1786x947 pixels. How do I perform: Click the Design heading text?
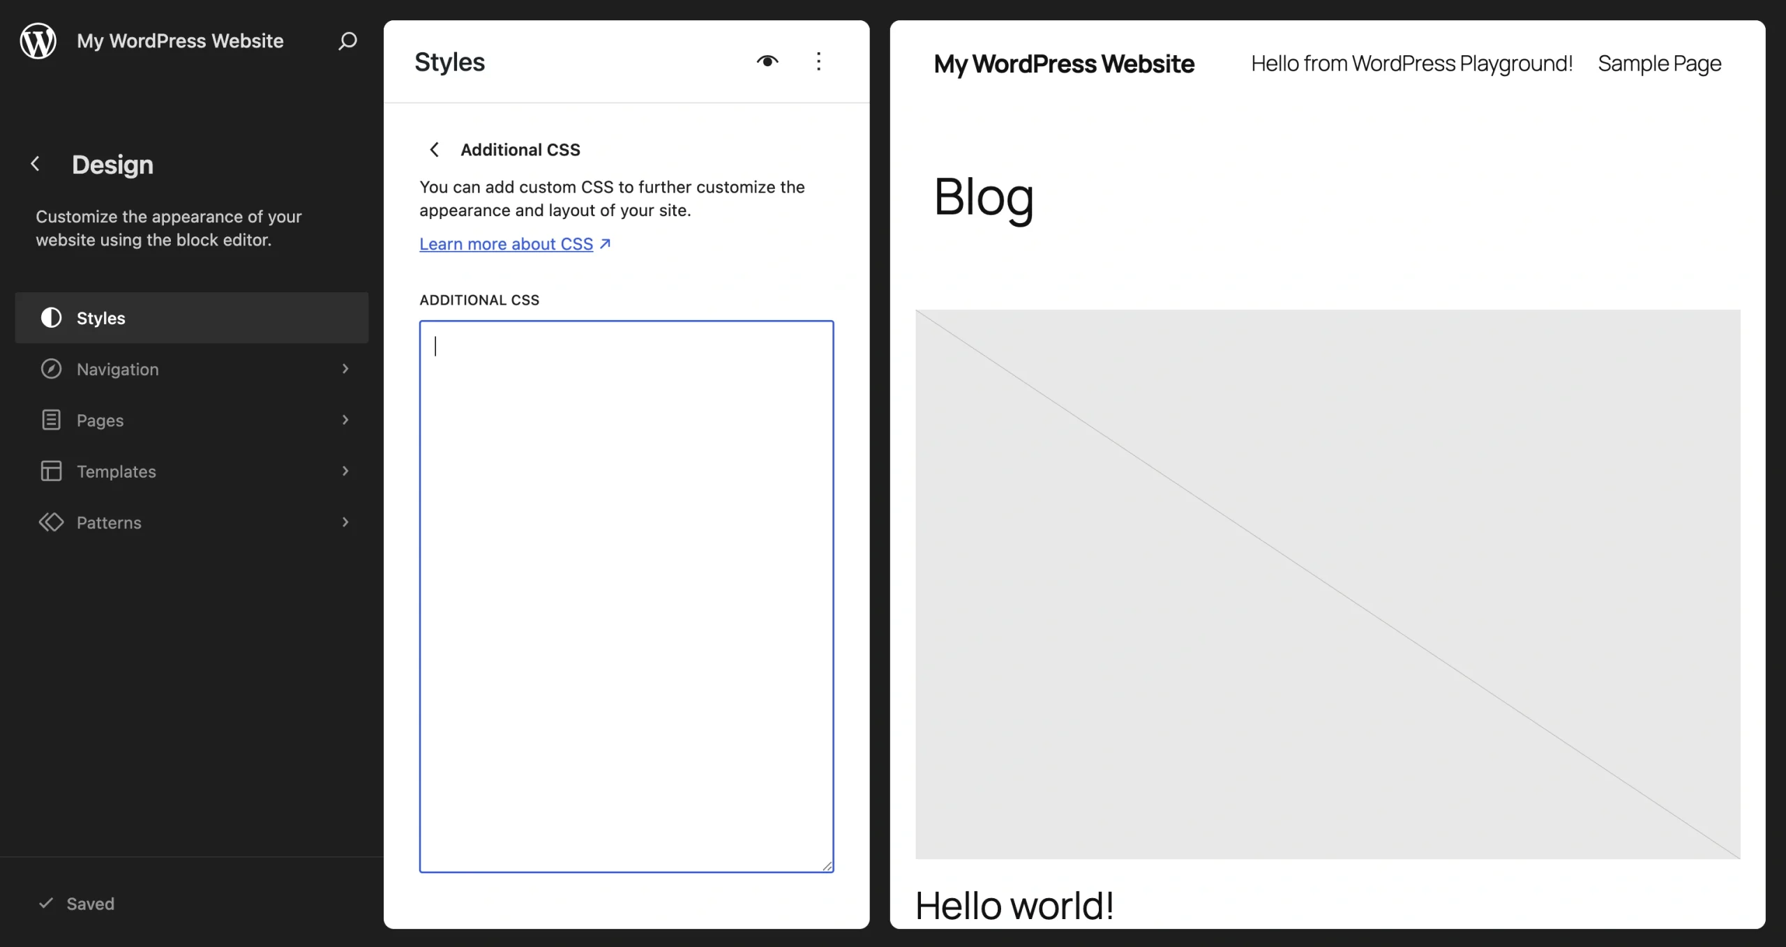(112, 165)
